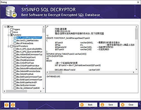This screenshot has height=110, width=141.
Task: Select dbo.DeleteAllPromotonData in the tree
Action: coord(28,71)
